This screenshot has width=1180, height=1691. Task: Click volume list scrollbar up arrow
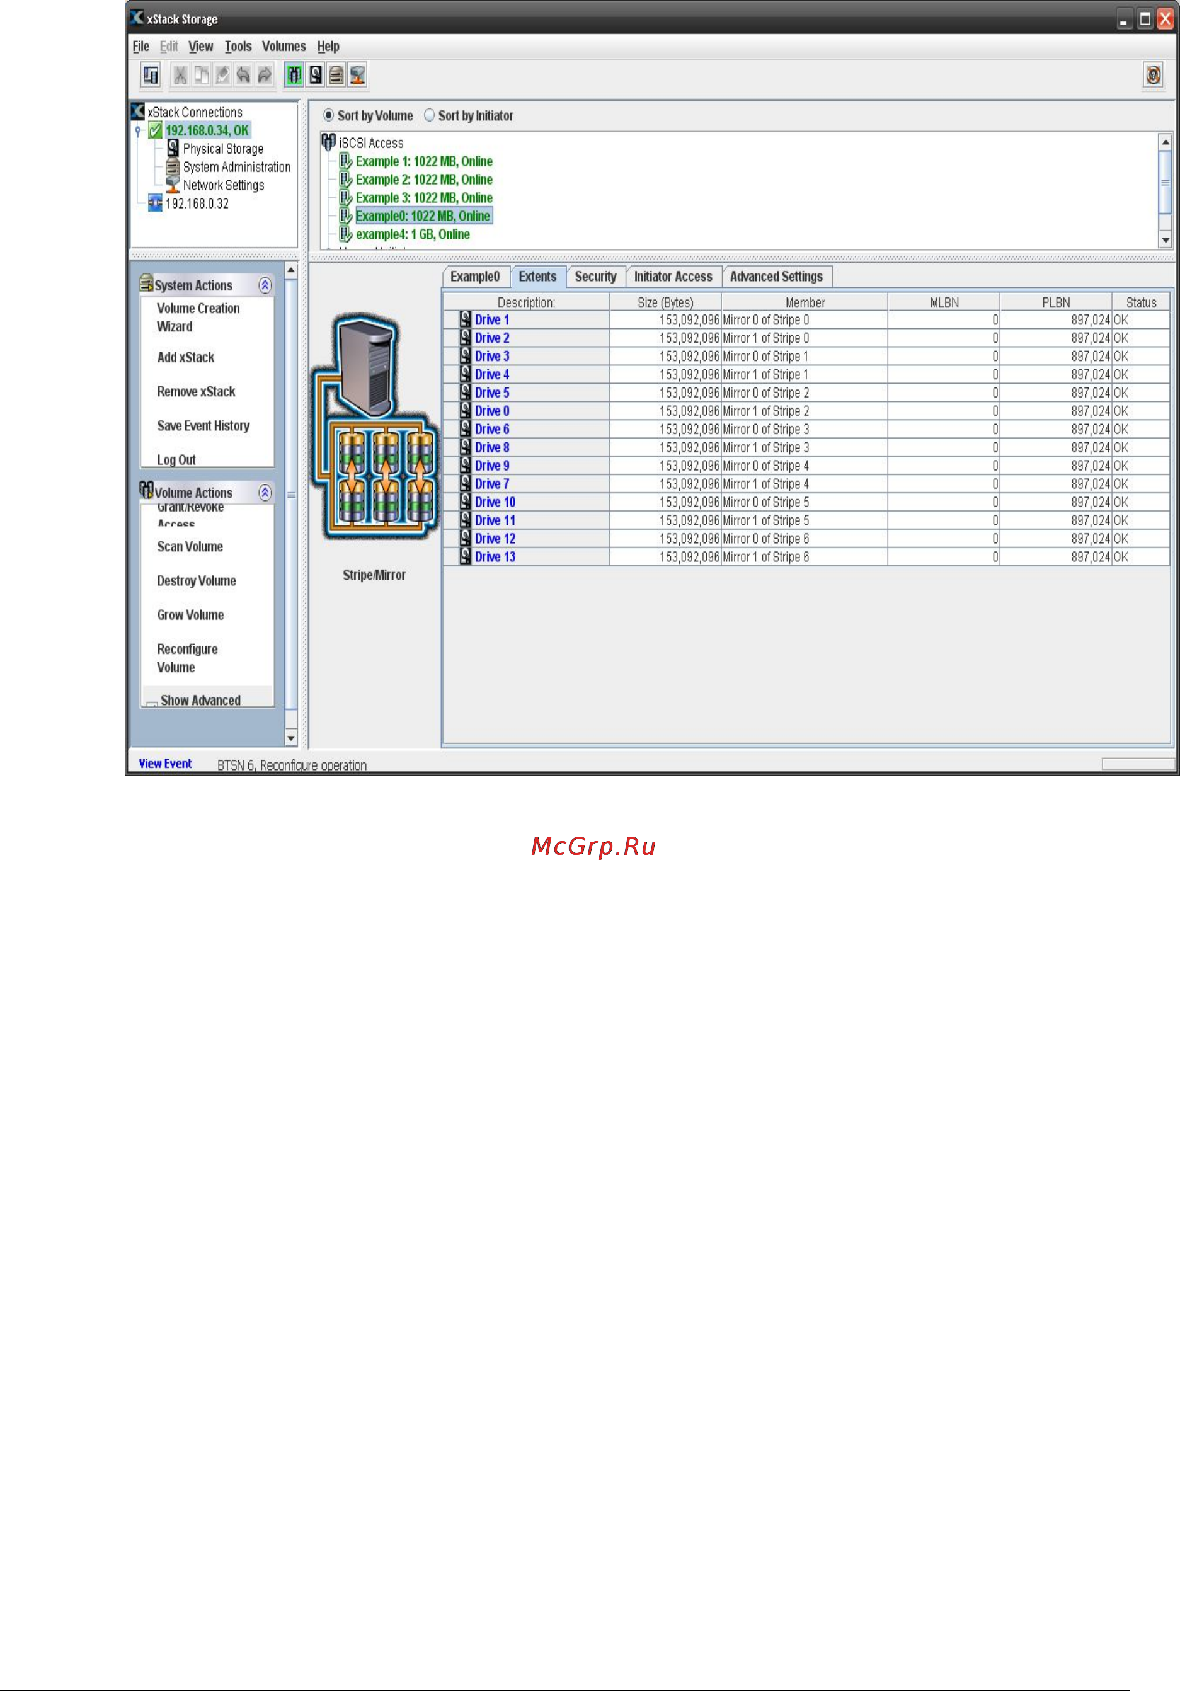(x=1166, y=142)
